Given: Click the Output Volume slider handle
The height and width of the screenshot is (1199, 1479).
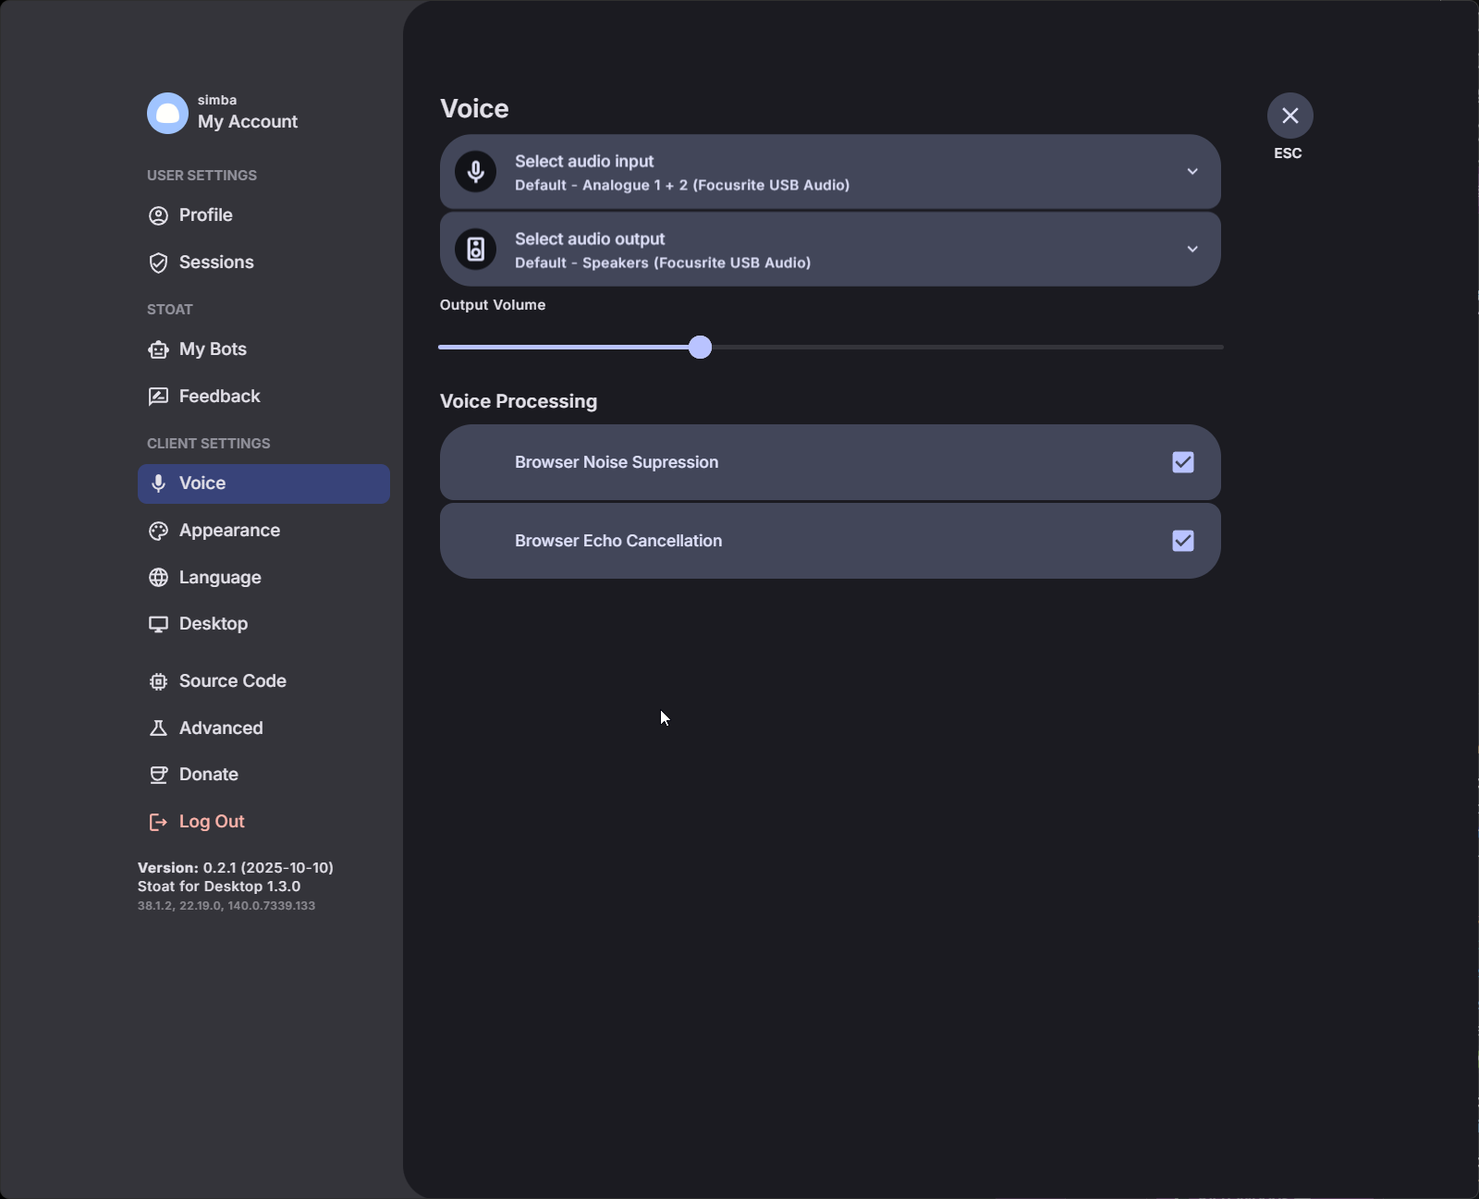Looking at the screenshot, I should click(701, 348).
